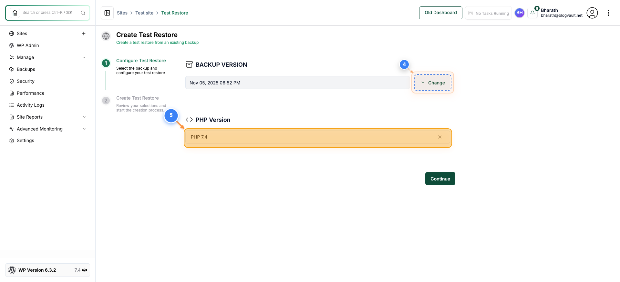Select step 1 Configure Test Restore
620x282 pixels.
(141, 61)
